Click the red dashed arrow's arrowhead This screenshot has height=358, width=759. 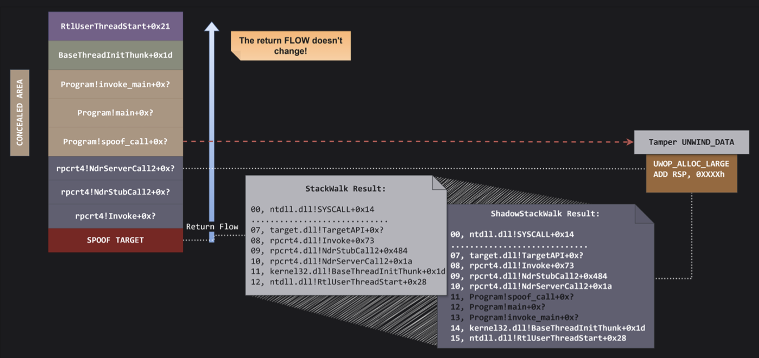(630, 142)
